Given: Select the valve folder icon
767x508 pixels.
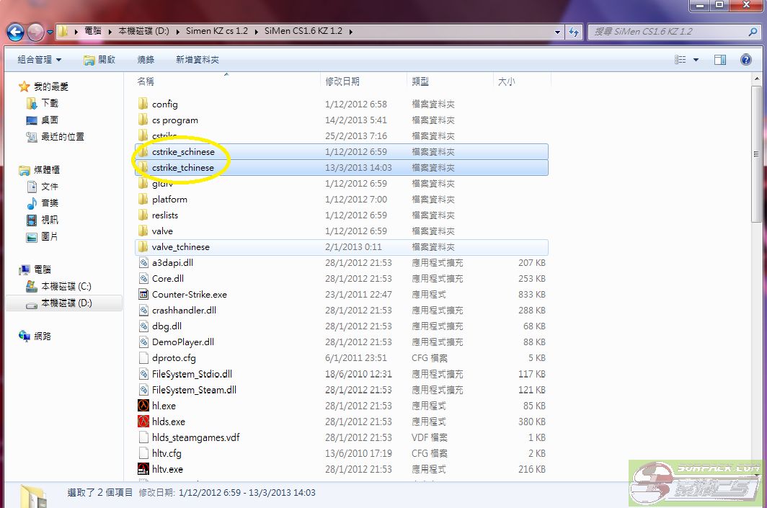Looking at the screenshot, I should 143,231.
